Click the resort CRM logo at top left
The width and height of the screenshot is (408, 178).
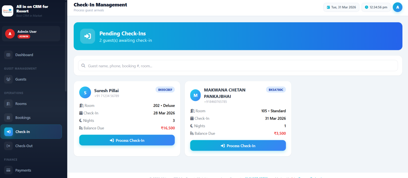pos(8,11)
